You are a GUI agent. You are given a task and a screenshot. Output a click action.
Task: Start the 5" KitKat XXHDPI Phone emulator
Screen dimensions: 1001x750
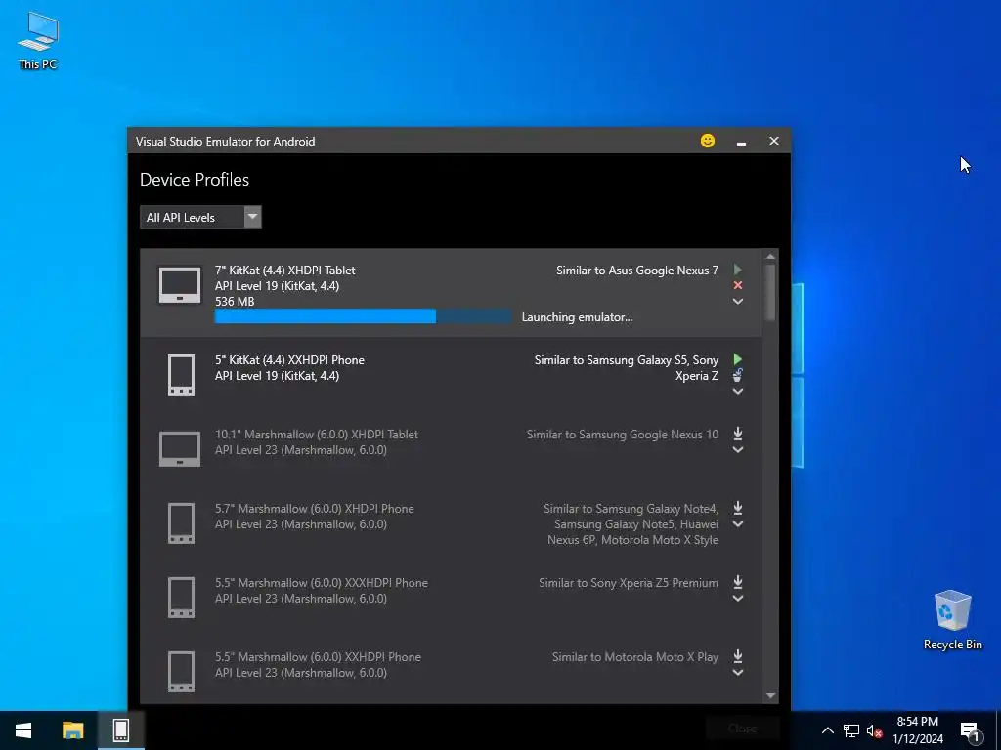[737, 359]
